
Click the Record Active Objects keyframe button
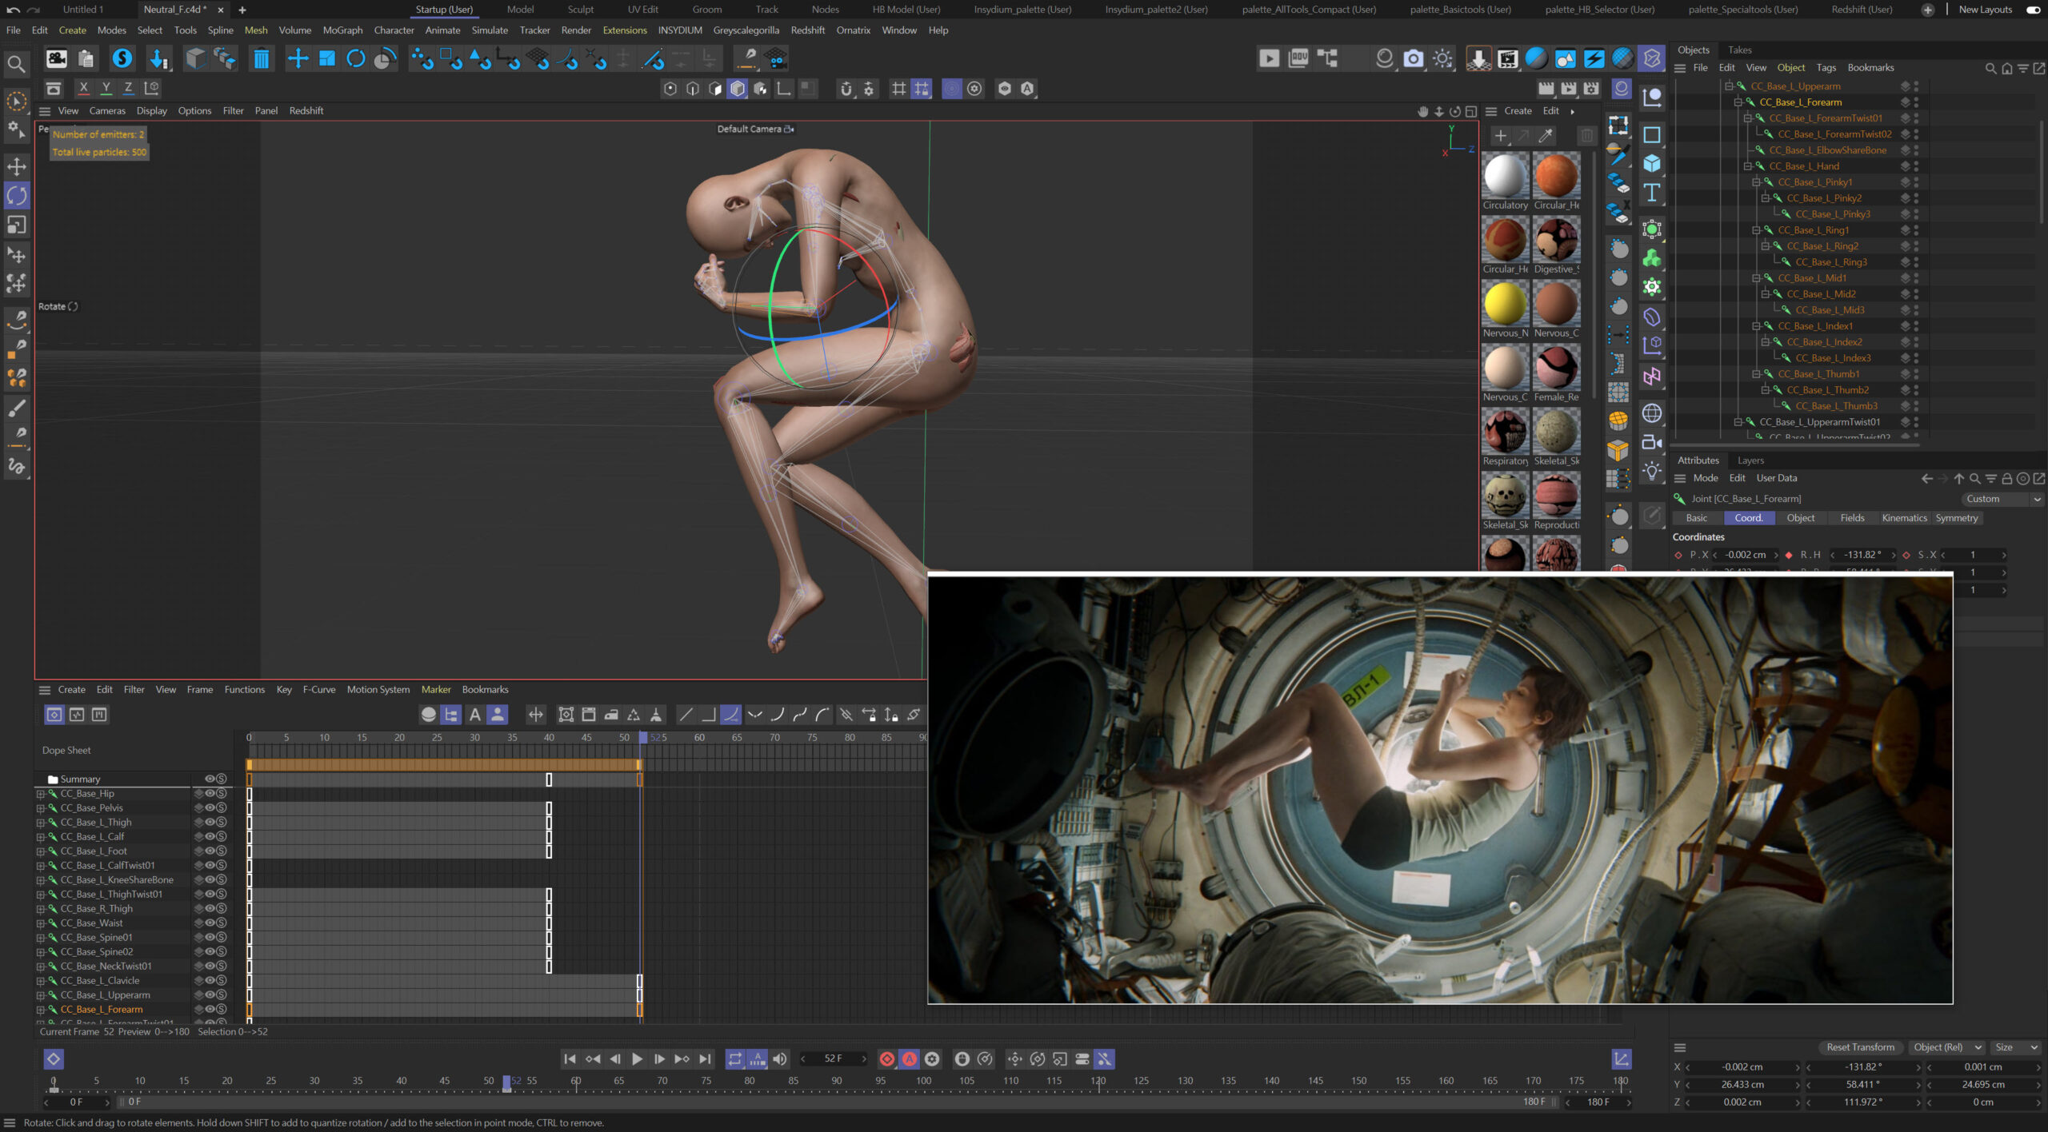pyautogui.click(x=887, y=1058)
